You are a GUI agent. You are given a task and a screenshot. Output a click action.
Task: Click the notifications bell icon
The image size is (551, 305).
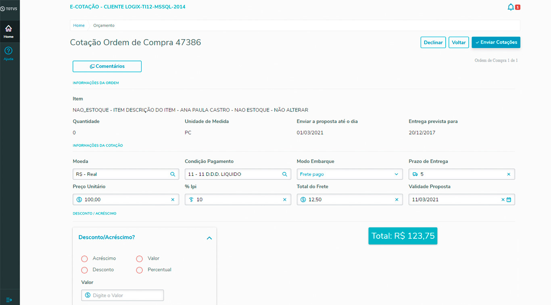coord(511,7)
